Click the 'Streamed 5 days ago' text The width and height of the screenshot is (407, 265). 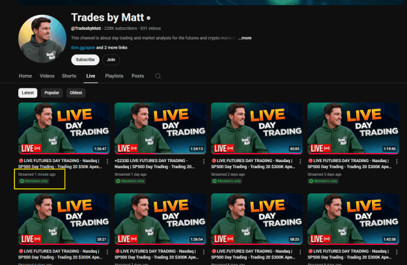[324, 174]
